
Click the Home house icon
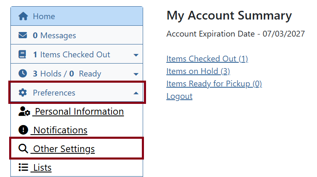pos(23,16)
